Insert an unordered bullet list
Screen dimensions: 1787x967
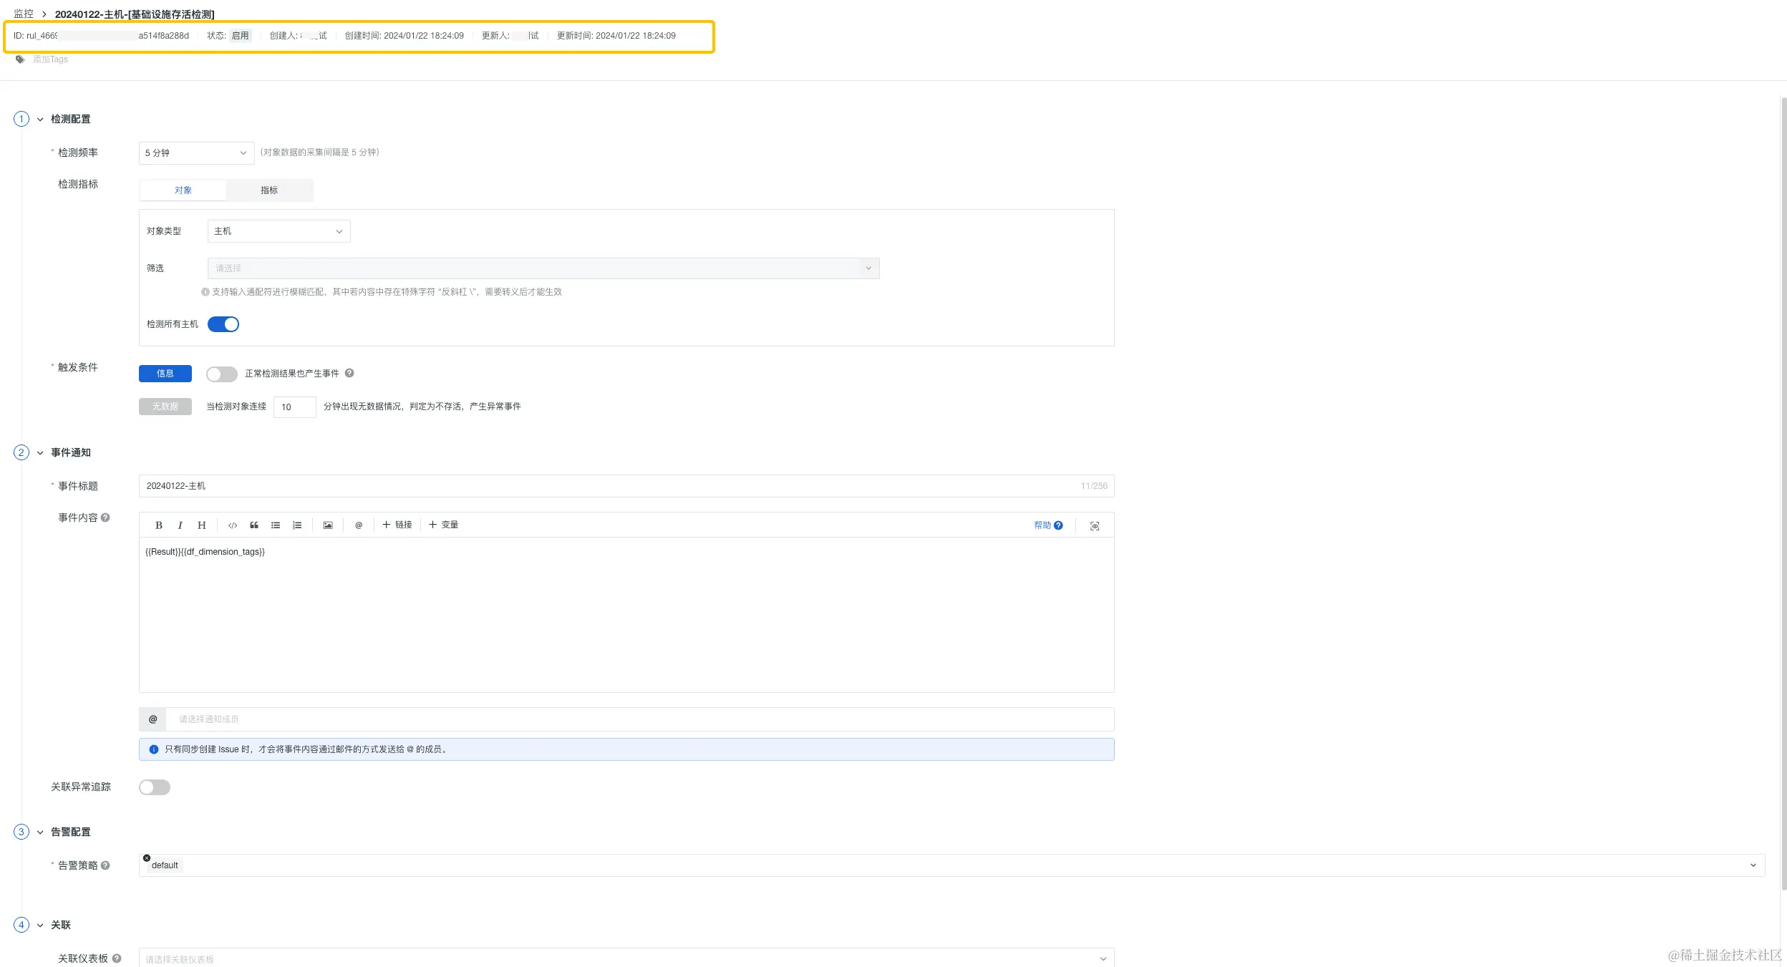tap(276, 525)
